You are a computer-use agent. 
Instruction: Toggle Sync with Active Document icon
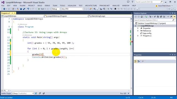tap(155, 16)
